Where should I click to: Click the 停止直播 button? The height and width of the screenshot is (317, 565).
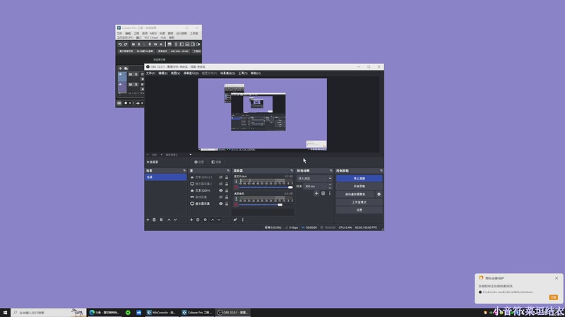(x=359, y=178)
